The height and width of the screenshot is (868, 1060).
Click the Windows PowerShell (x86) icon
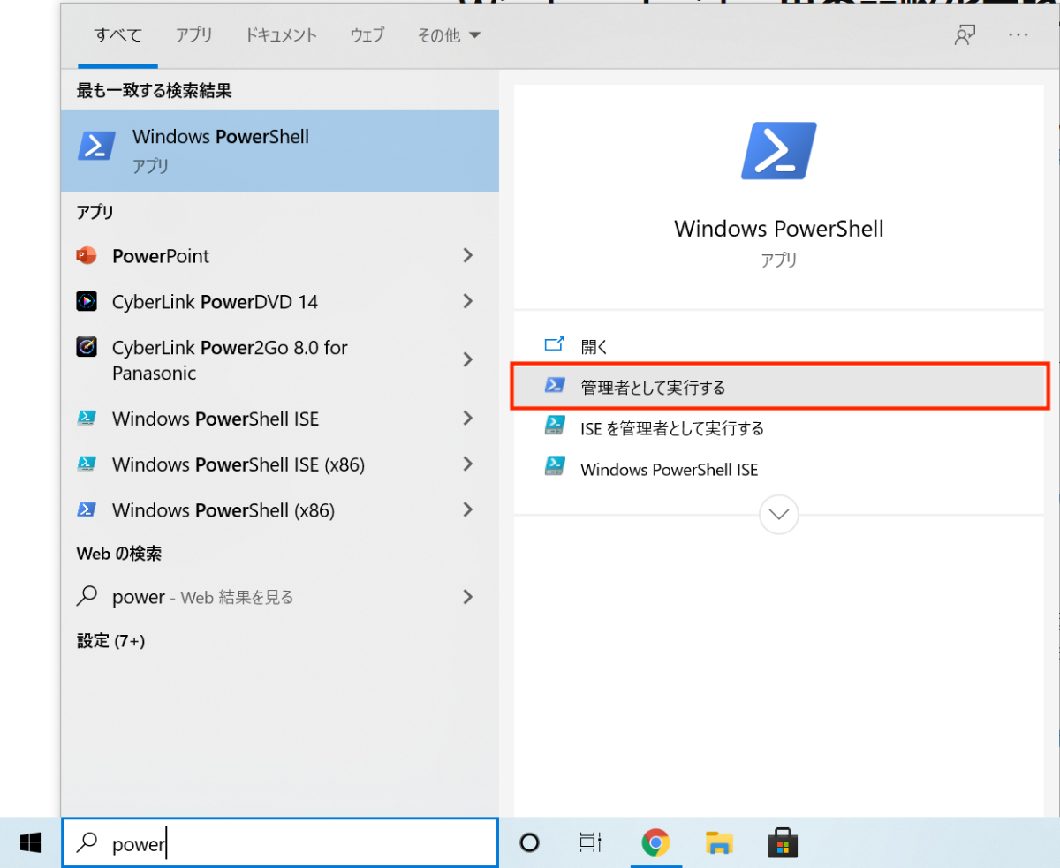tap(87, 509)
